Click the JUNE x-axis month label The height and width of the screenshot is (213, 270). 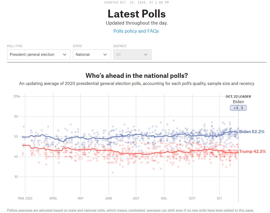click(109, 198)
